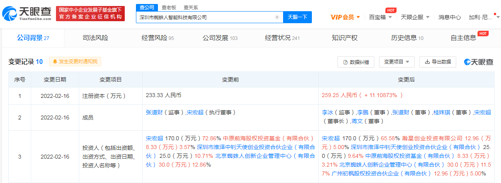
Task: Click 李鹏 (董事) link in members after
Action: [362, 113]
